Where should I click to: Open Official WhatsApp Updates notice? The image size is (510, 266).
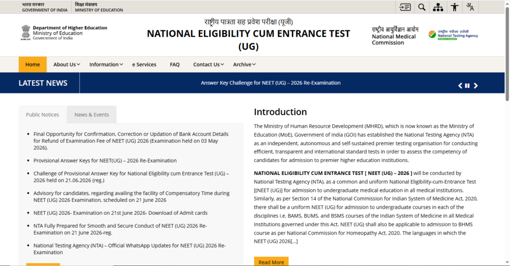129,249
